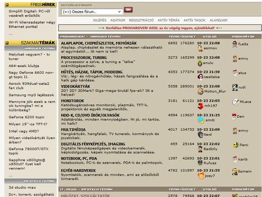Click the red OK button
Viewport: 262px width, 197px height.
click(128, 10)
